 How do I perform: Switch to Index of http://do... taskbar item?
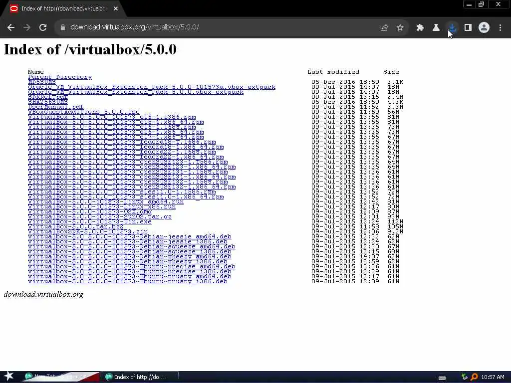click(139, 377)
